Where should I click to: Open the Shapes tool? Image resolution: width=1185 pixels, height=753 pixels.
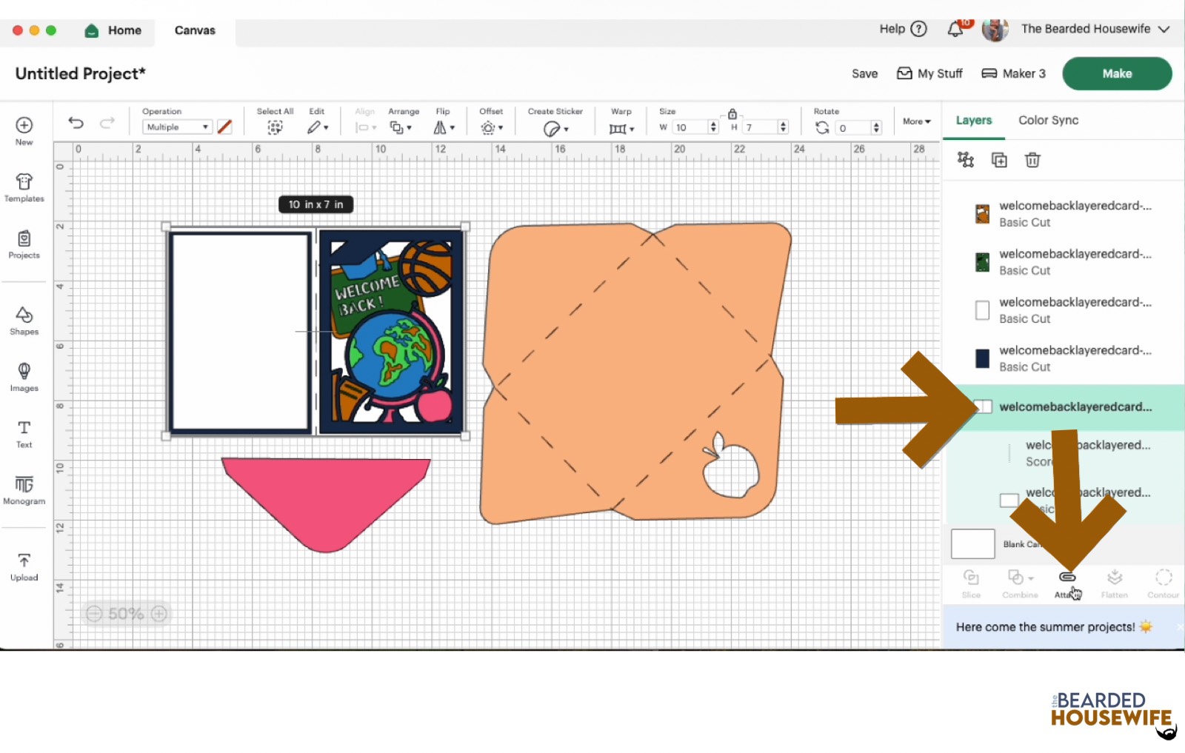24,321
